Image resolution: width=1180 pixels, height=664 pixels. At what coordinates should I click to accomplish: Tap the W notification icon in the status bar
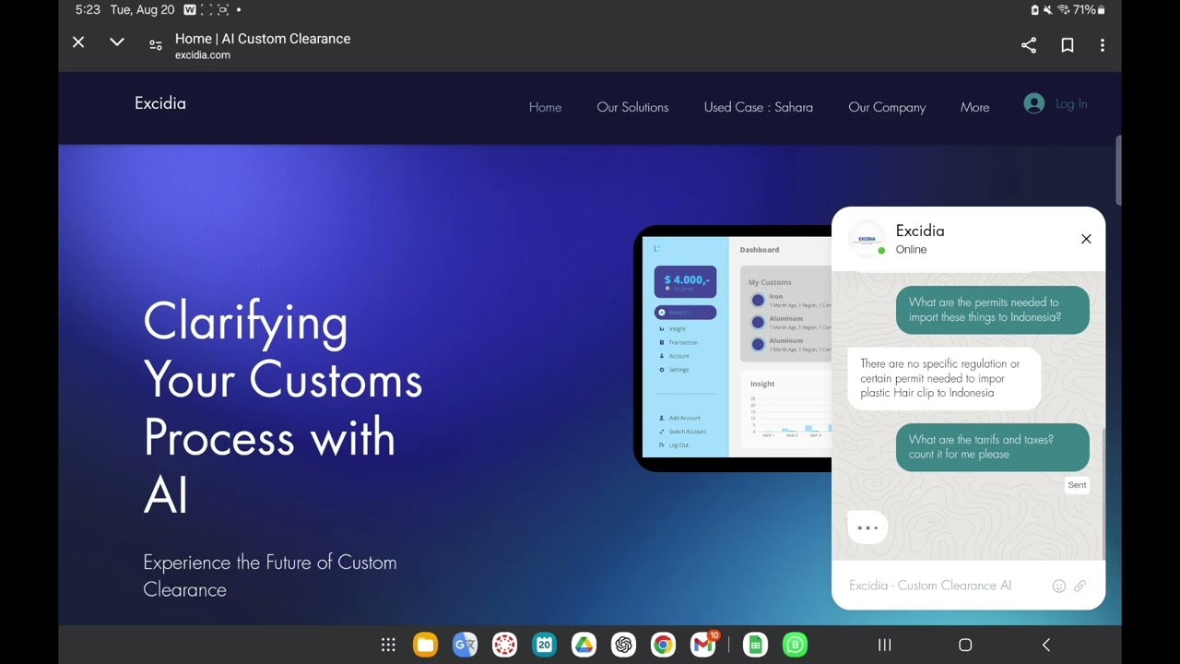[190, 10]
